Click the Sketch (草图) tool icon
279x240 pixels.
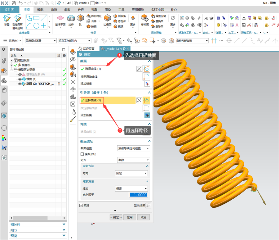7,19
